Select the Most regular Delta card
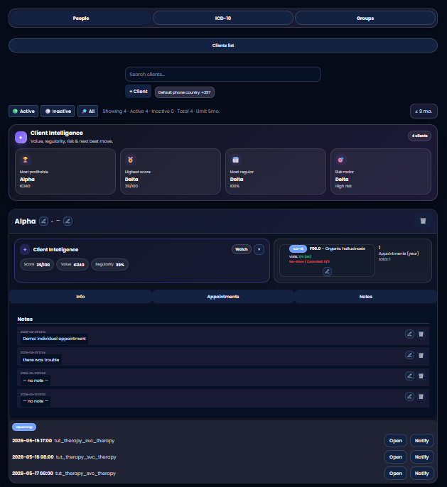The image size is (447, 487). tap(276, 172)
